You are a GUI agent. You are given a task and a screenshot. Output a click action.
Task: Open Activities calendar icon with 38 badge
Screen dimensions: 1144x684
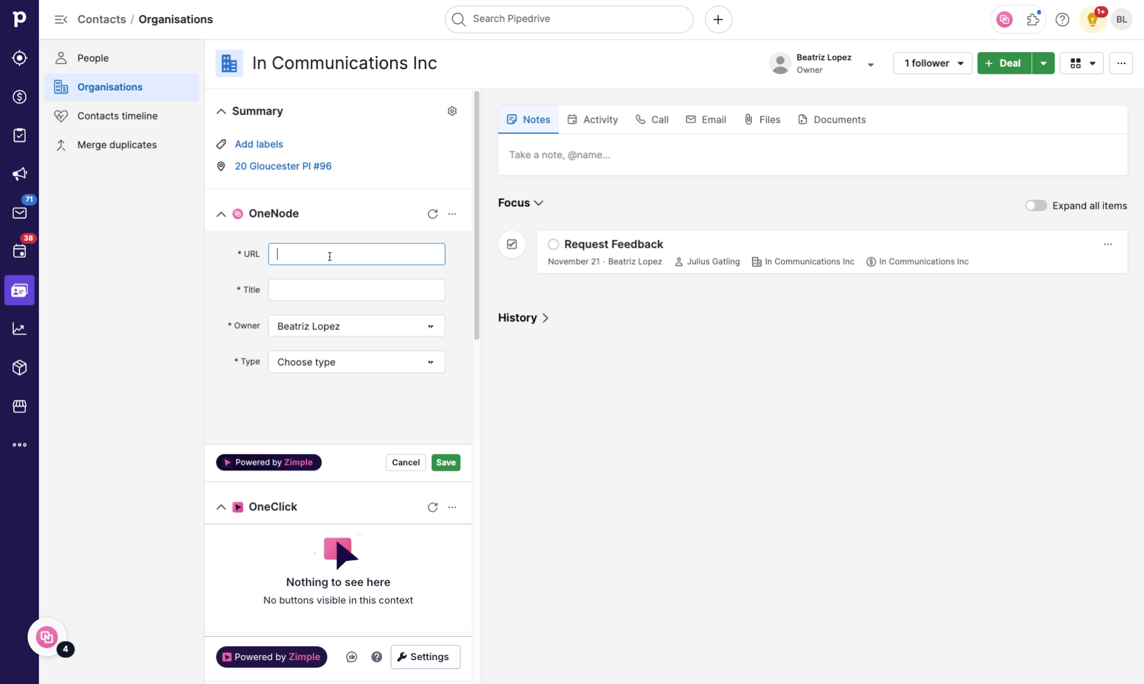click(20, 251)
